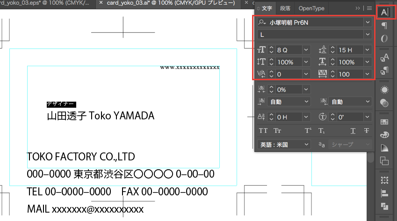Screen dimensions: 397x221
Task: Open the Brushes palette icon
Action: point(384,135)
